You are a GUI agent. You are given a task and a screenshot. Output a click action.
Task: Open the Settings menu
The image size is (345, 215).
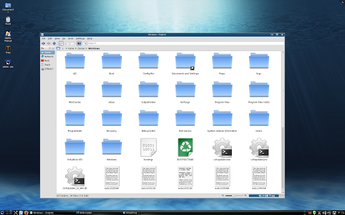(x=80, y=39)
